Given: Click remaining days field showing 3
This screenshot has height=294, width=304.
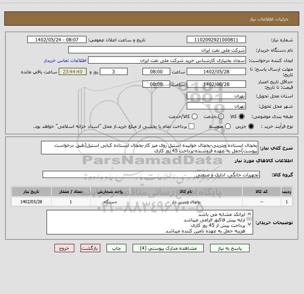Looking at the screenshot, I should tap(114, 71).
